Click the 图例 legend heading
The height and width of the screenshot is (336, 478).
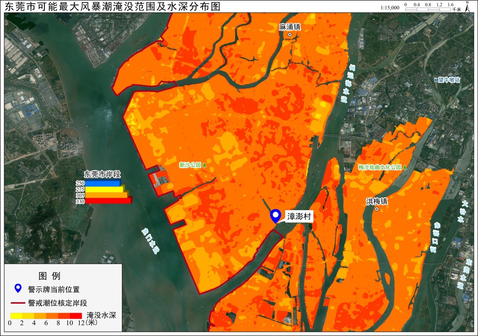(x=49, y=276)
